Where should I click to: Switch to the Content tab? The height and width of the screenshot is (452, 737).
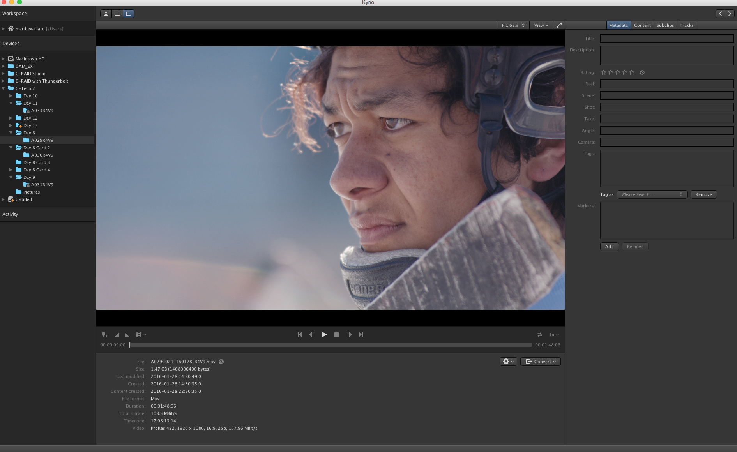pyautogui.click(x=642, y=25)
